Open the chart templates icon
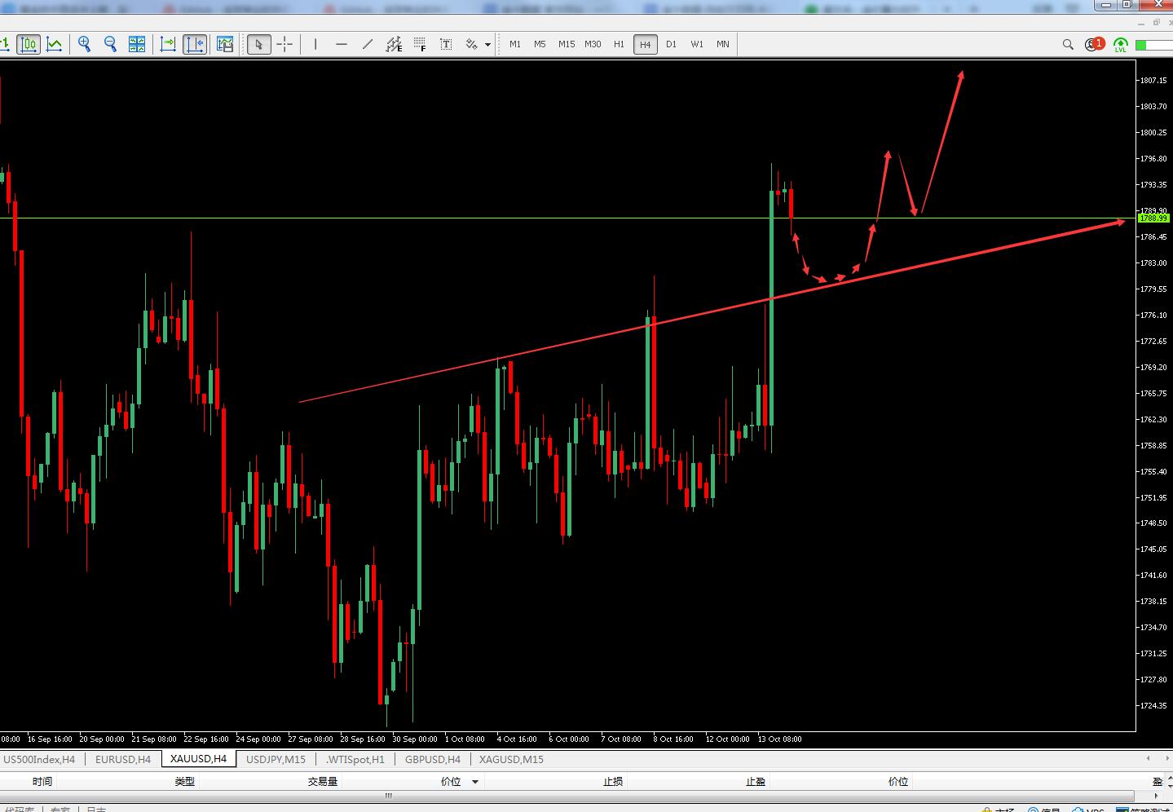Screen dimensions: 1173x812 pos(225,44)
